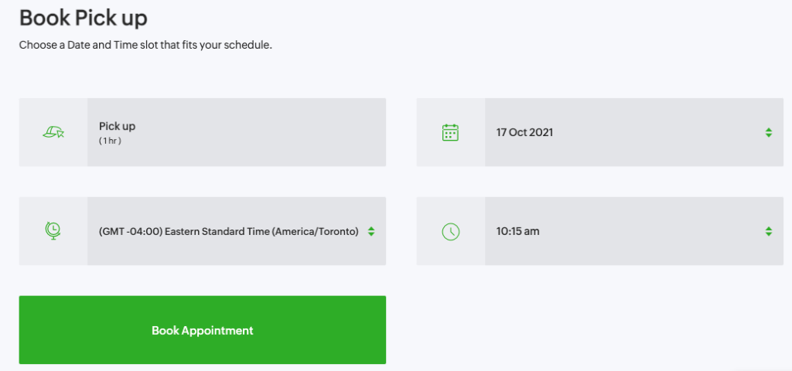Select the 17 Oct 2021 date text
This screenshot has width=792, height=371.
[x=525, y=133]
